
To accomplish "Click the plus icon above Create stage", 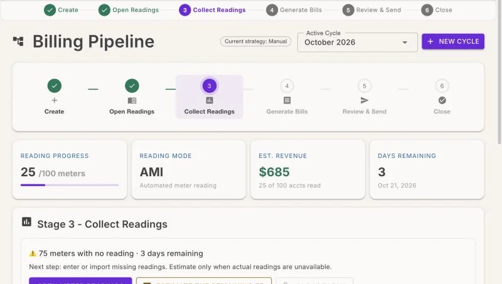I will [x=55, y=100].
